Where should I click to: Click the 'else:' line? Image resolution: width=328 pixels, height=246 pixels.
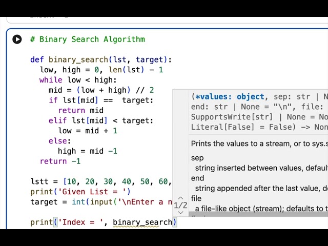point(59,141)
